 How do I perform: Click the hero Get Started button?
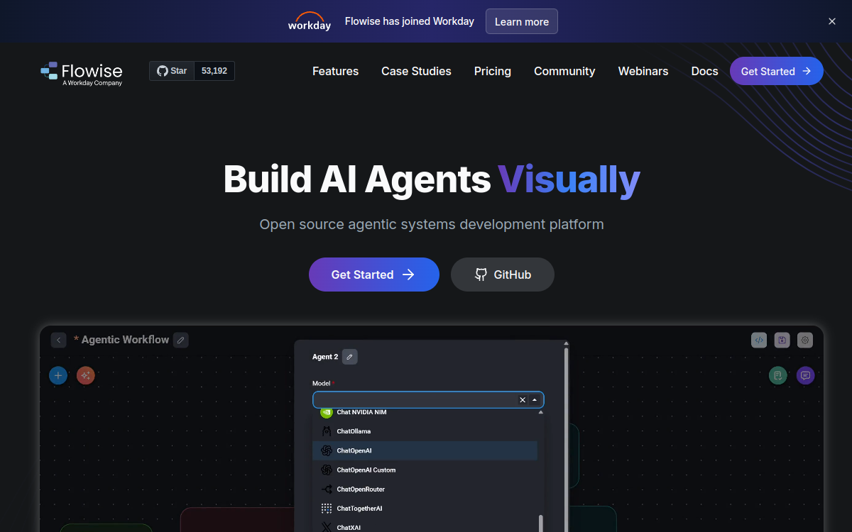coord(374,275)
